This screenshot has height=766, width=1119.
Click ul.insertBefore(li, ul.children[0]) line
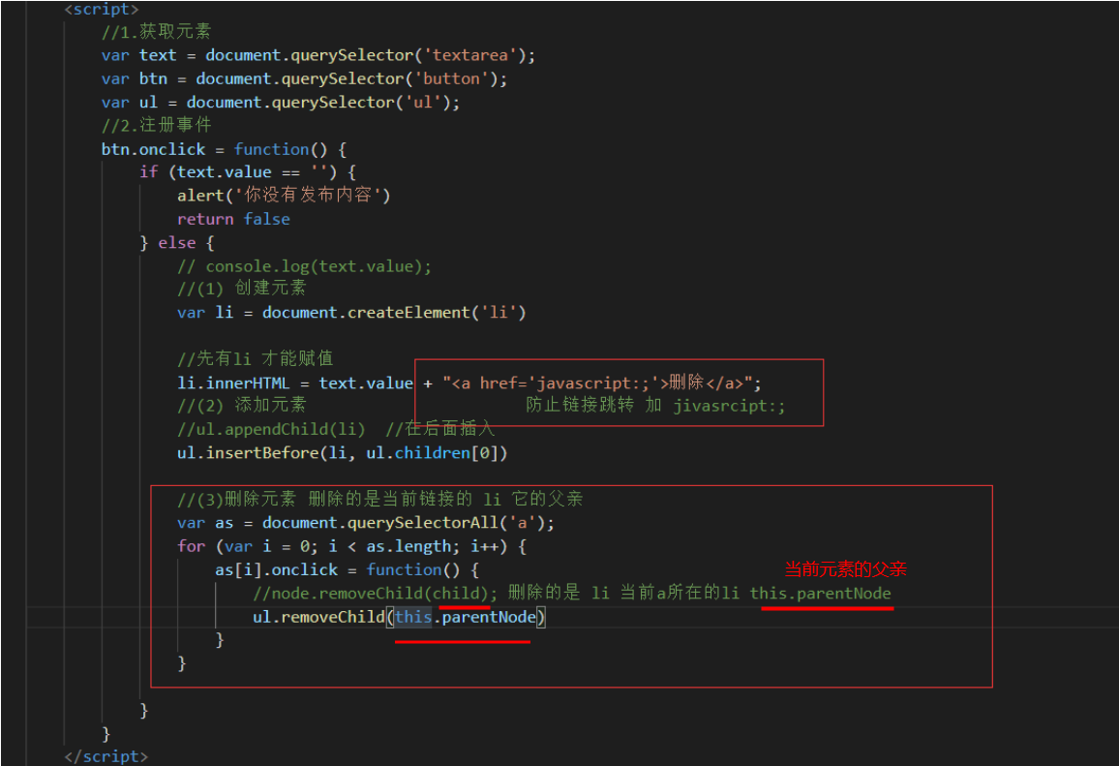tap(343, 452)
